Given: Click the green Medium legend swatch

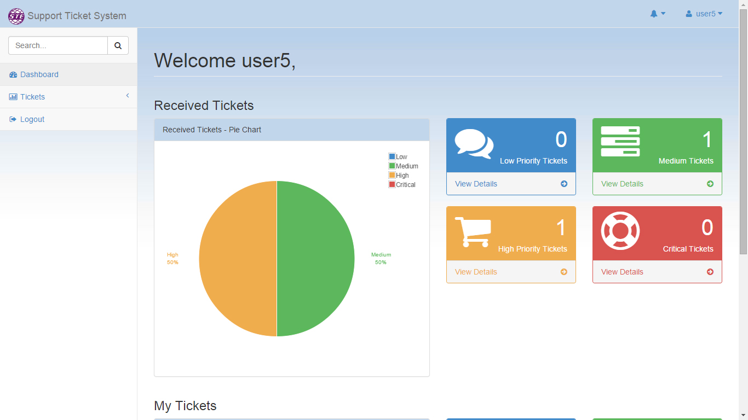Looking at the screenshot, I should tap(392, 166).
